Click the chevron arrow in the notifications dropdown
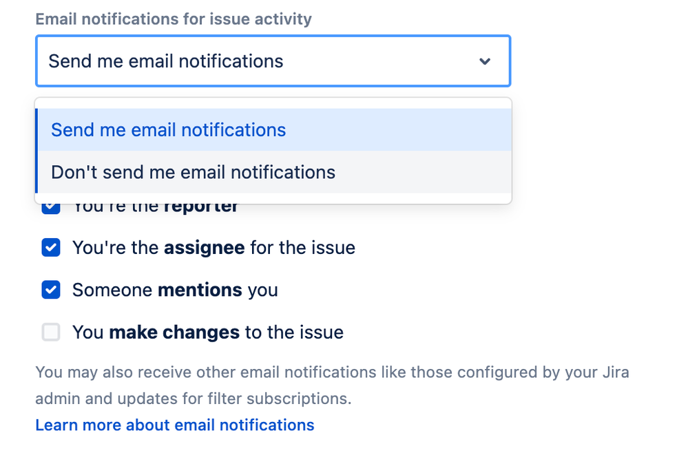 (485, 61)
